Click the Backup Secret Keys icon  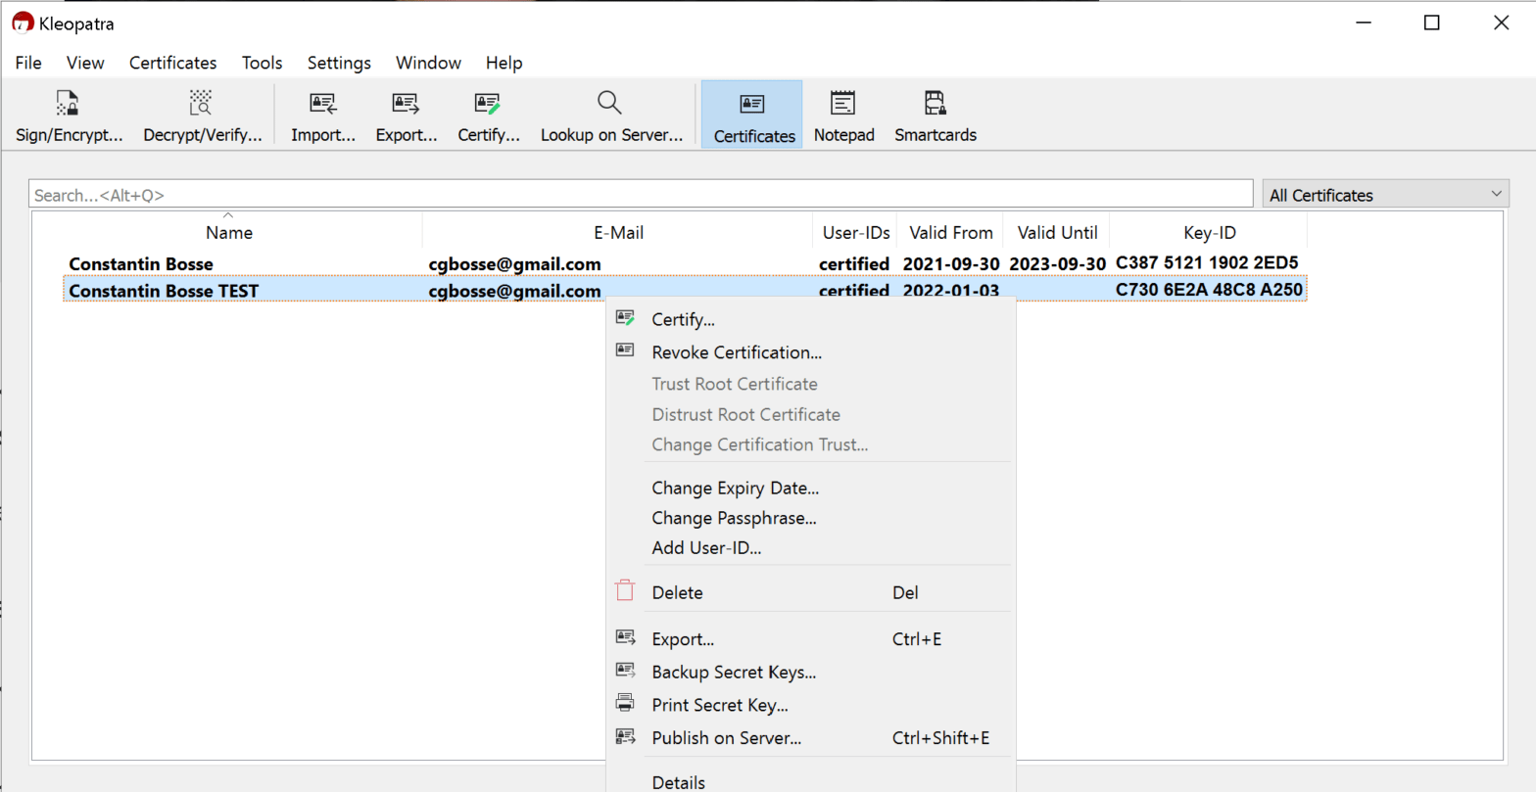(x=625, y=671)
